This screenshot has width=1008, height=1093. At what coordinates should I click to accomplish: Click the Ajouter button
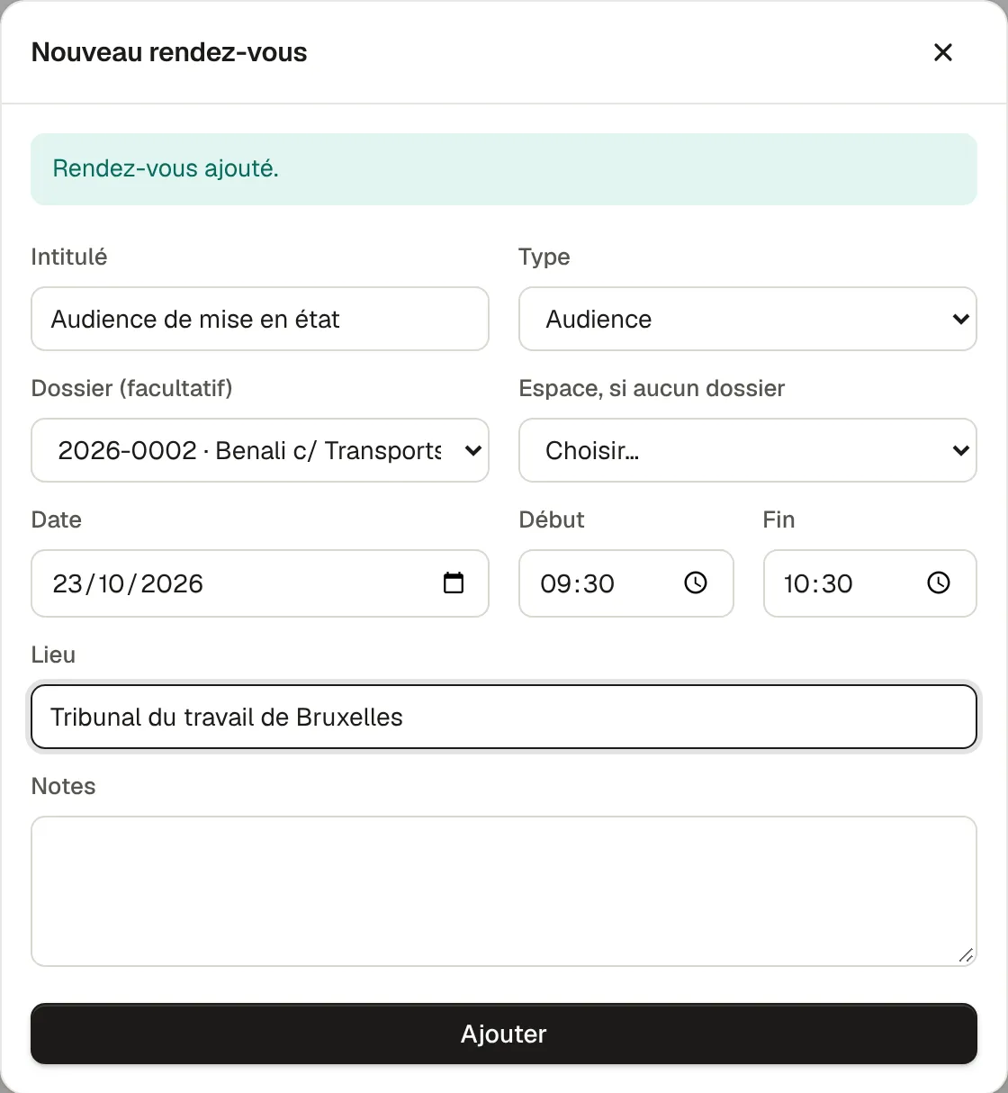504,1034
